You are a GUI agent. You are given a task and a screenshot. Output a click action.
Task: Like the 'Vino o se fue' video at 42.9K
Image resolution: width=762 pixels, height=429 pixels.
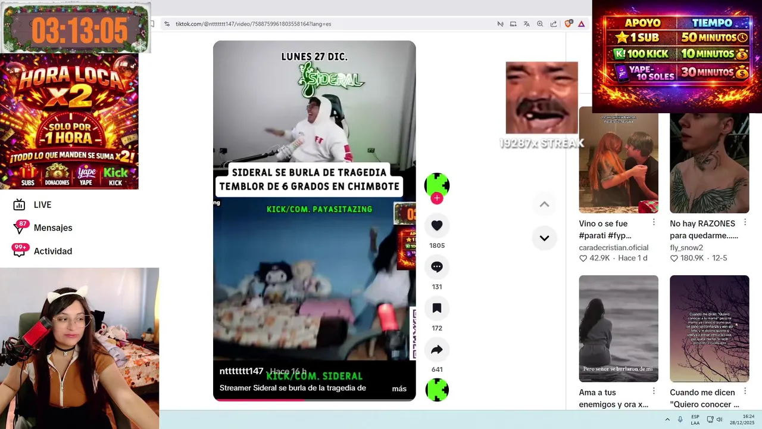pos(583,258)
